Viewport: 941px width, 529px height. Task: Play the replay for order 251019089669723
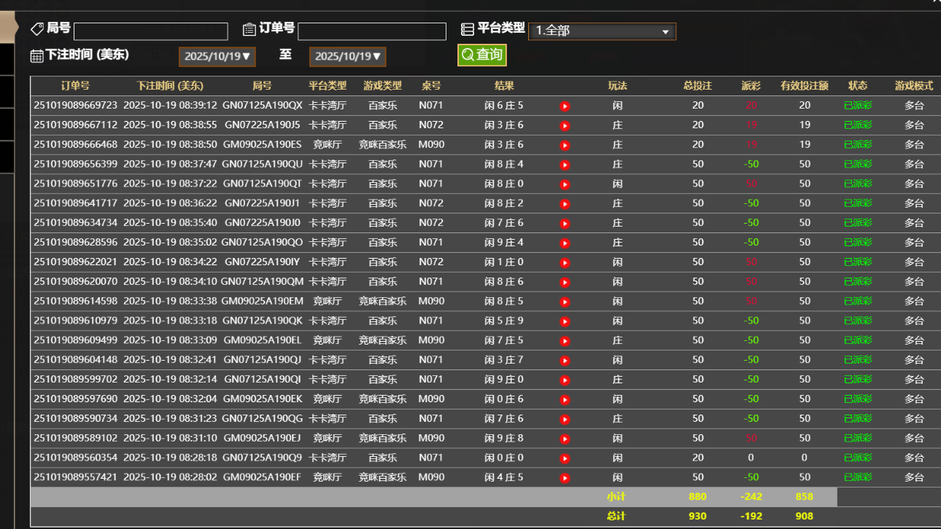pyautogui.click(x=565, y=106)
